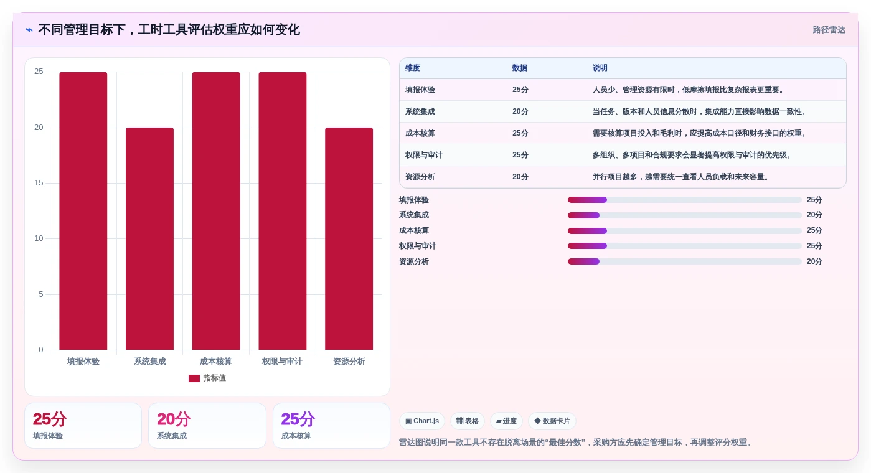Click the 权限与审计 progress bar
This screenshot has width=871, height=473.
coord(685,246)
